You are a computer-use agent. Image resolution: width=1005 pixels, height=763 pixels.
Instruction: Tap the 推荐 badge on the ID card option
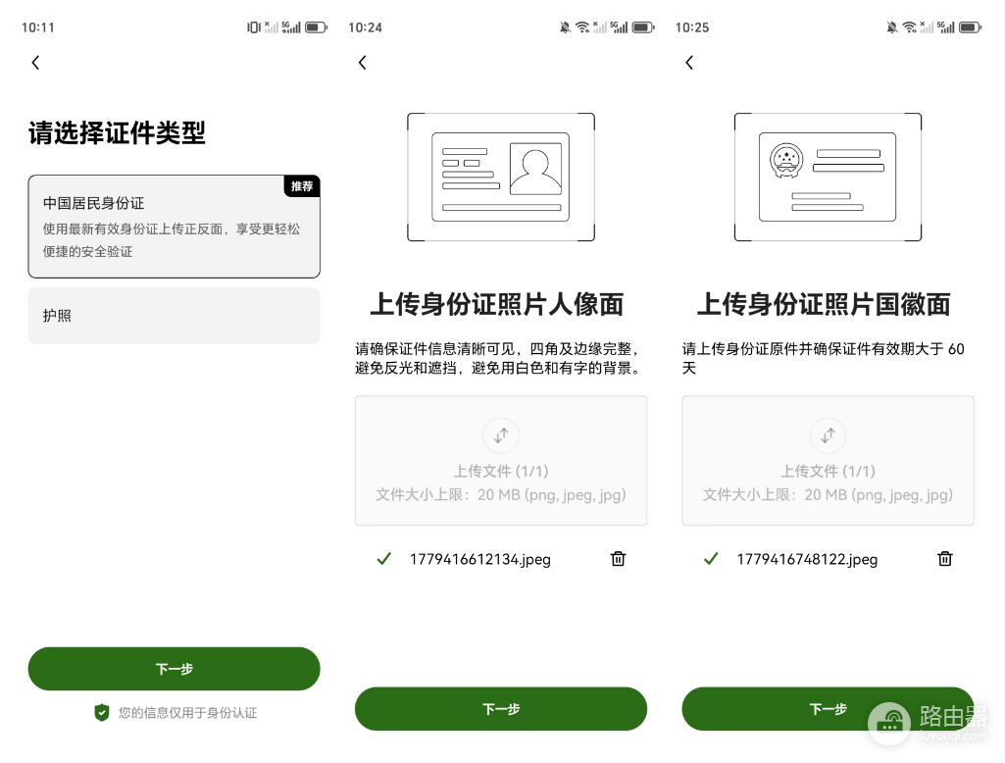click(302, 186)
